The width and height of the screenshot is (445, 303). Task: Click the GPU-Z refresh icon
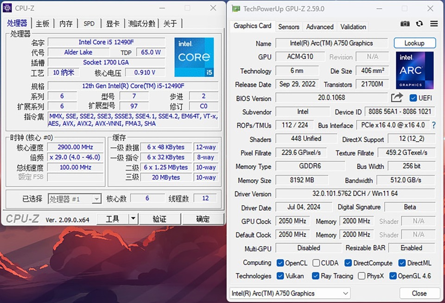point(420,24)
